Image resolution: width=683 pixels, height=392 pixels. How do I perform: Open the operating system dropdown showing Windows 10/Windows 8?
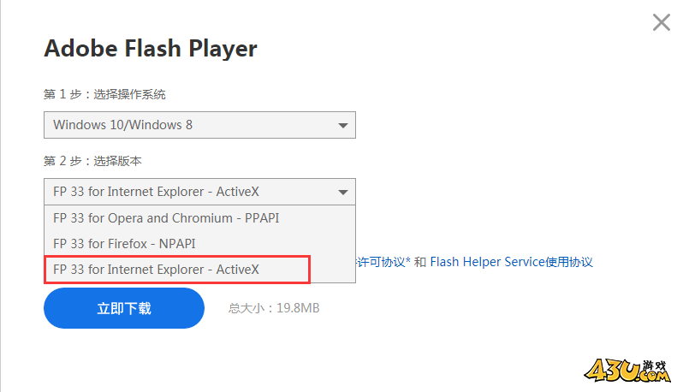[199, 125]
